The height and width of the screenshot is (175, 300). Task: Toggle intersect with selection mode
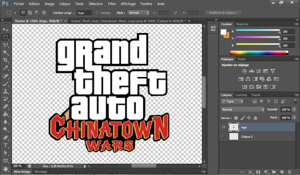point(44,13)
